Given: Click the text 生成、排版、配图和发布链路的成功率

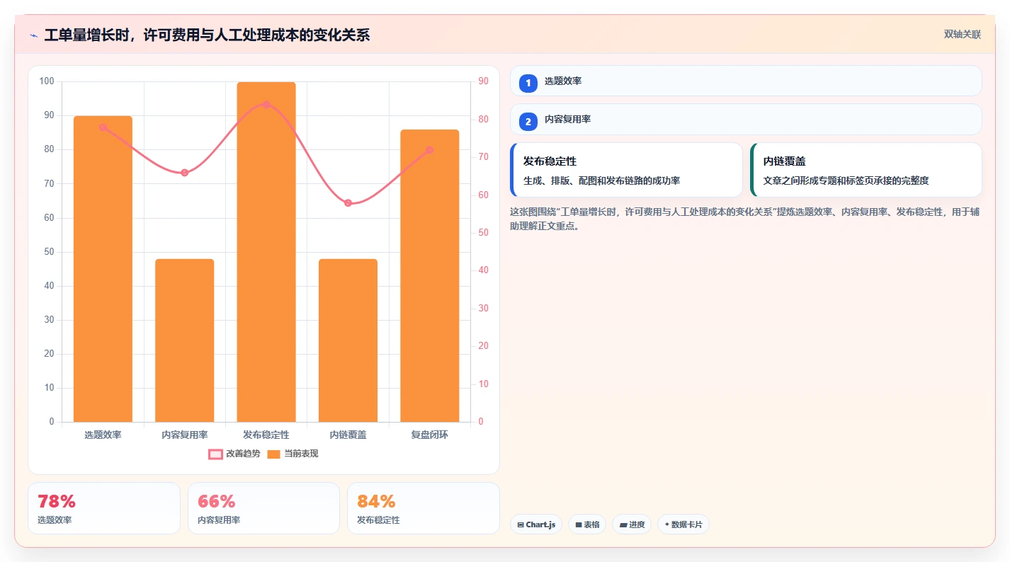Looking at the screenshot, I should coord(601,181).
